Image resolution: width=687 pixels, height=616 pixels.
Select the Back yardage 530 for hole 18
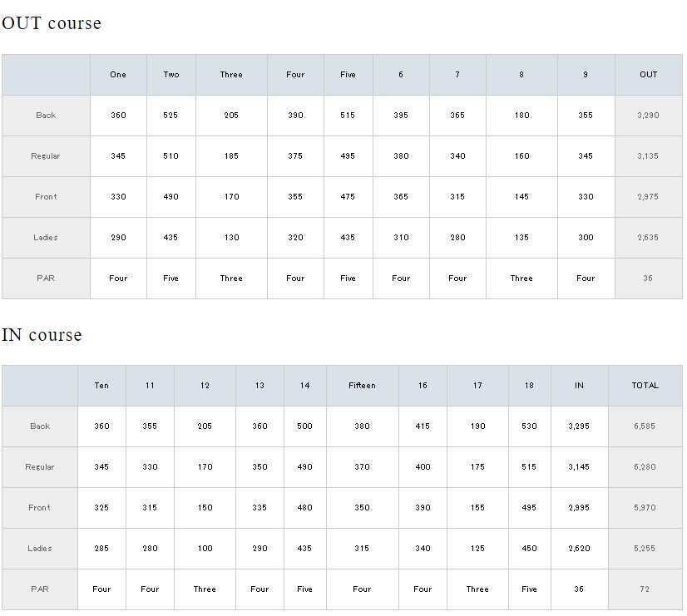pos(529,426)
